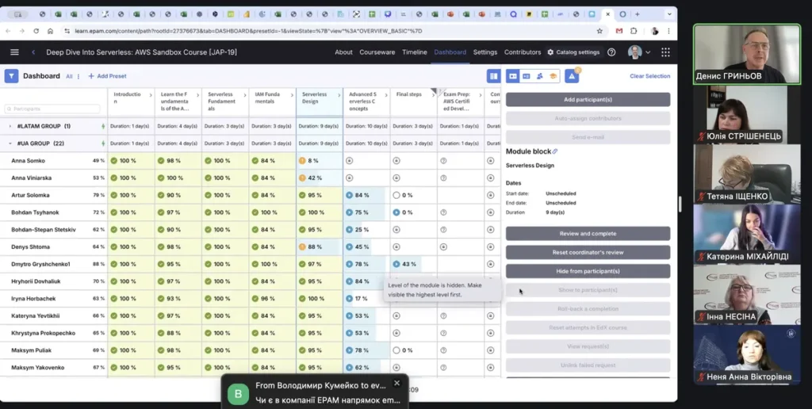The width and height of the screenshot is (812, 409).
Task: Expand the #LATAM GROUP row
Action: (x=10, y=126)
